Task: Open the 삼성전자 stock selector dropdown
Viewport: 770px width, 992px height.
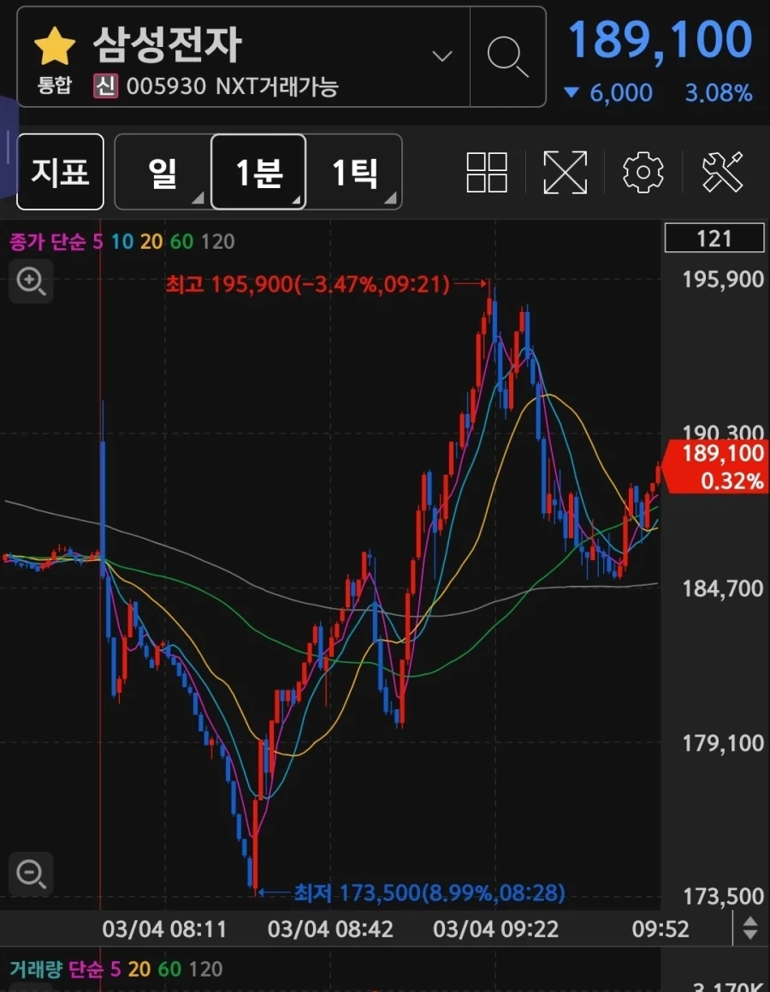Action: [441, 56]
